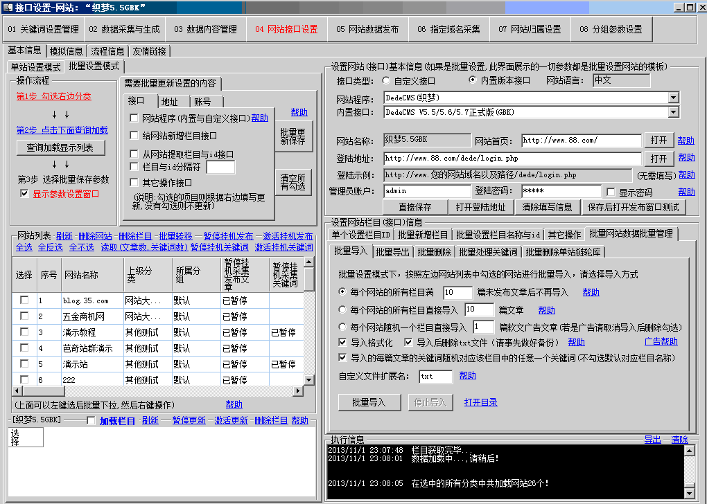Image resolution: width=707 pixels, height=504 pixels.
Task: Click right arrow of list horizontal scrollbar
Action: (297, 391)
